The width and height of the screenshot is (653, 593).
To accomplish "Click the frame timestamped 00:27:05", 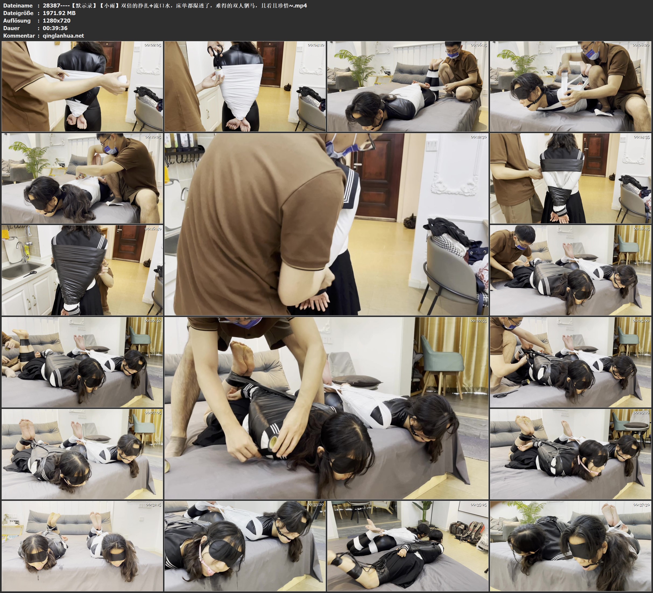I will click(x=82, y=454).
